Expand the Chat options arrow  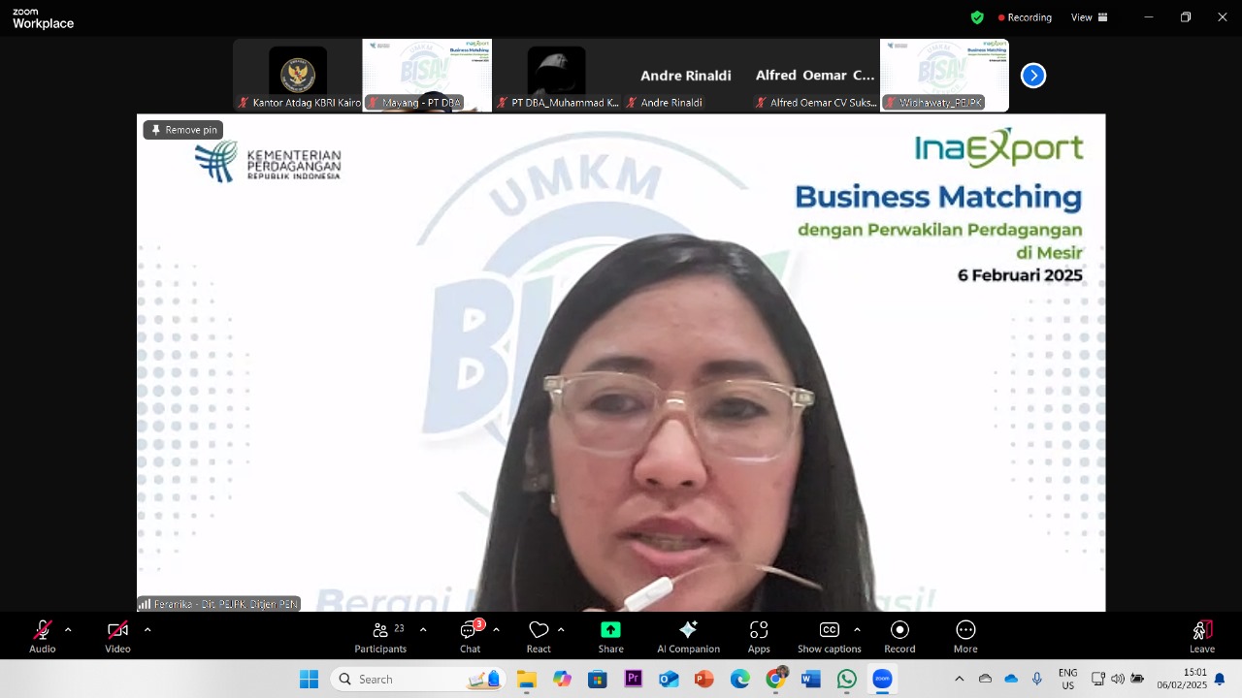coord(496,630)
